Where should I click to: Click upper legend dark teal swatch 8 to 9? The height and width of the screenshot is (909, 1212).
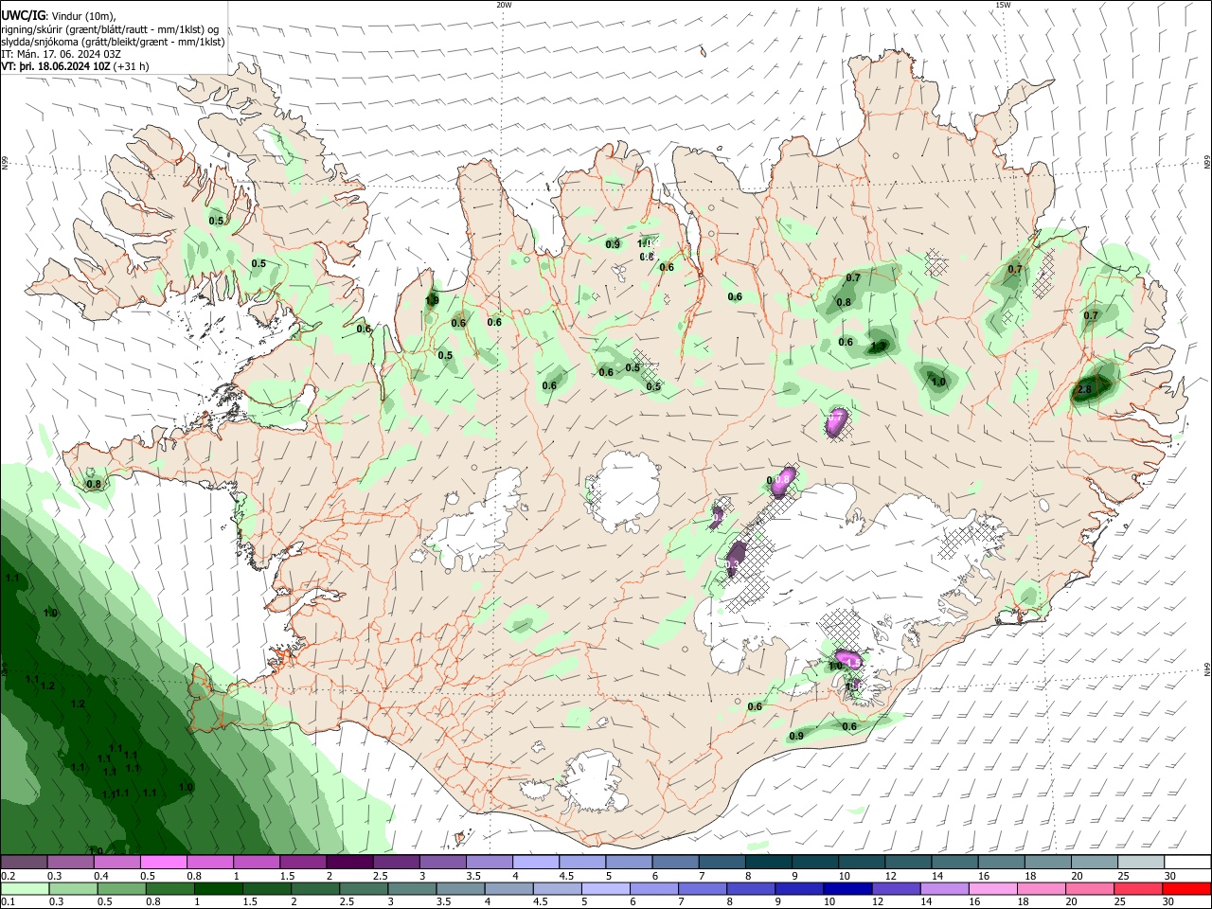click(x=769, y=862)
